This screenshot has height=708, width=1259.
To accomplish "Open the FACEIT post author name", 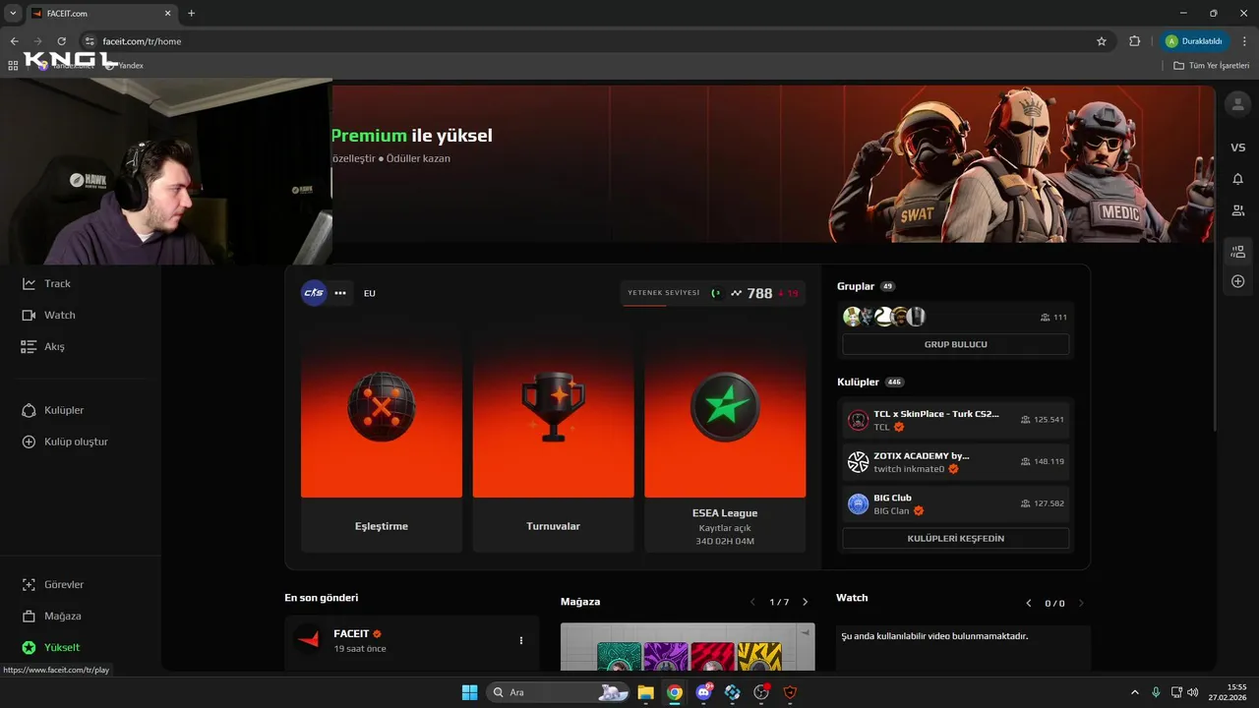I will (351, 634).
